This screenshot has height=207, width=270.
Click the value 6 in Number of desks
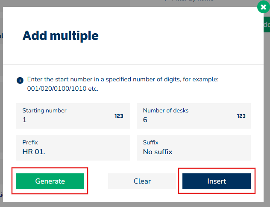click(x=145, y=120)
